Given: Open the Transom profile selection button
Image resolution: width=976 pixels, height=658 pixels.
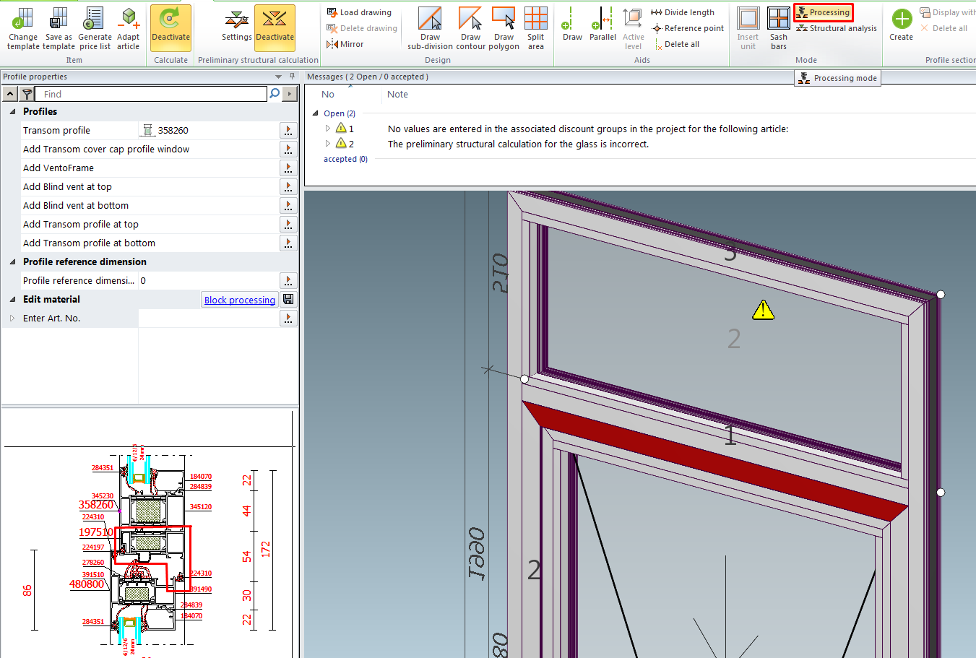Looking at the screenshot, I should tap(288, 131).
